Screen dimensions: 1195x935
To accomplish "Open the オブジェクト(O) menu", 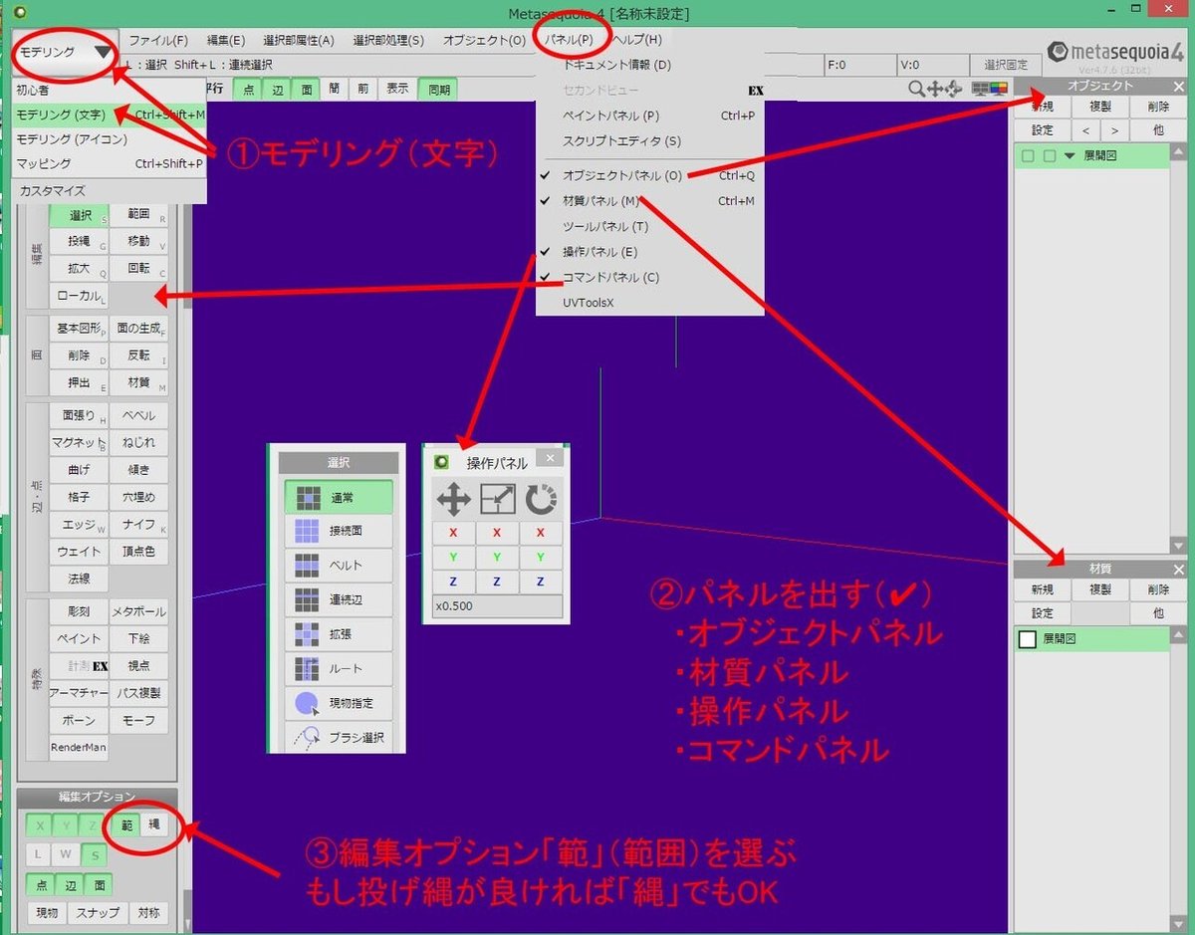I will [485, 41].
